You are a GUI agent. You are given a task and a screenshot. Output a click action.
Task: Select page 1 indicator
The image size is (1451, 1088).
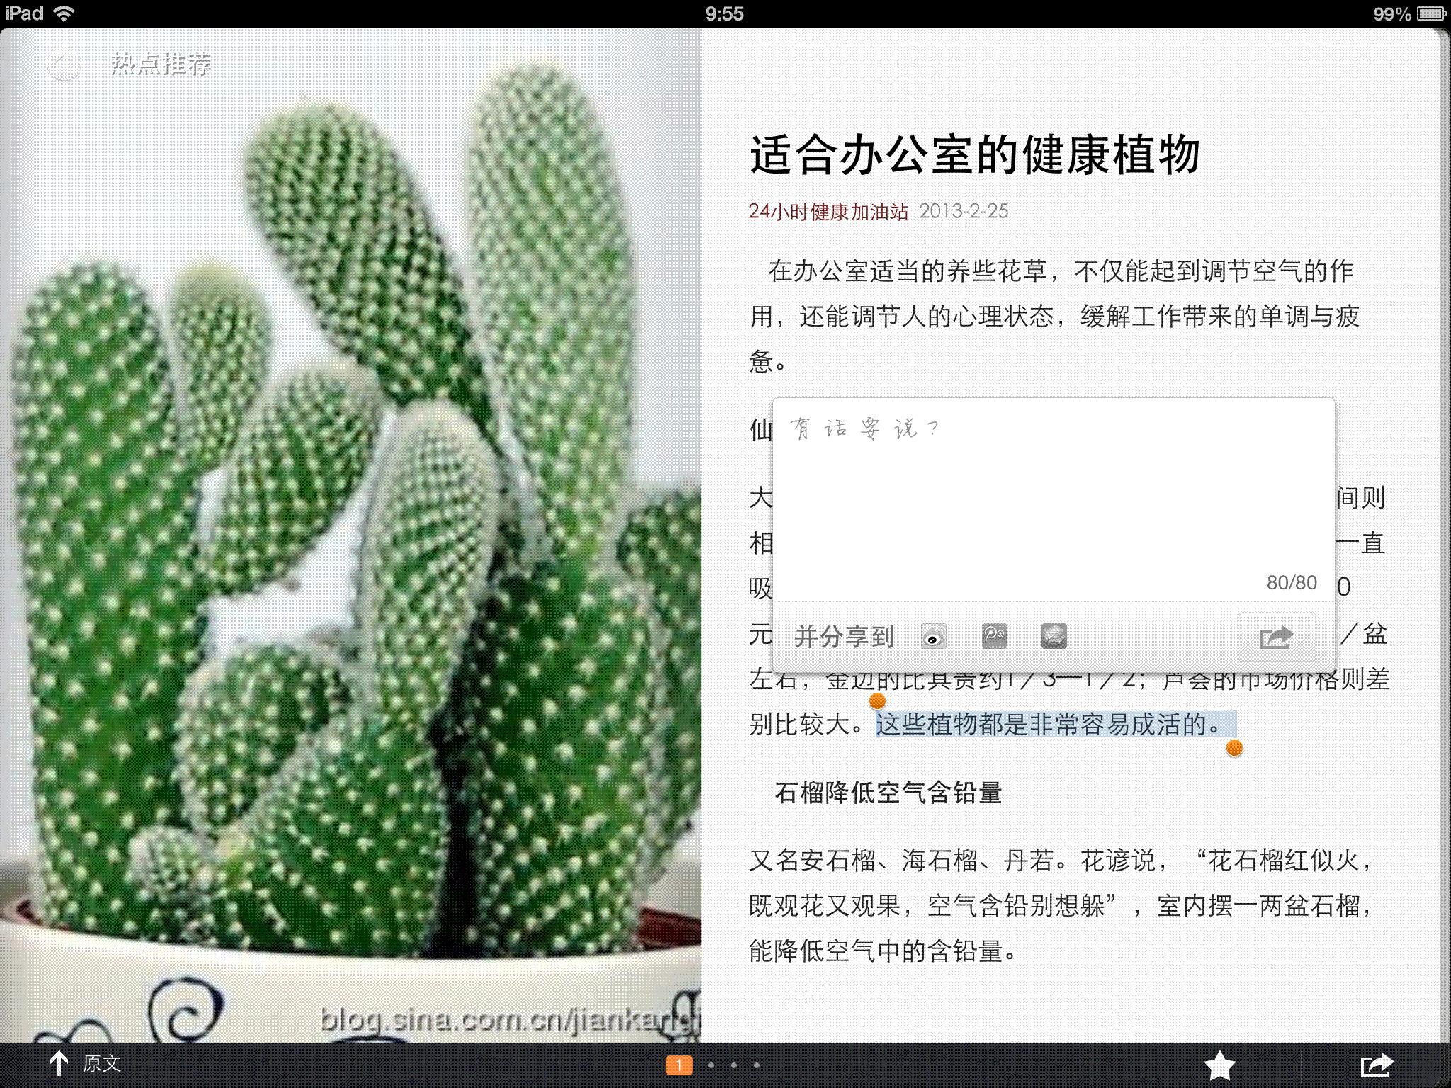(x=679, y=1065)
